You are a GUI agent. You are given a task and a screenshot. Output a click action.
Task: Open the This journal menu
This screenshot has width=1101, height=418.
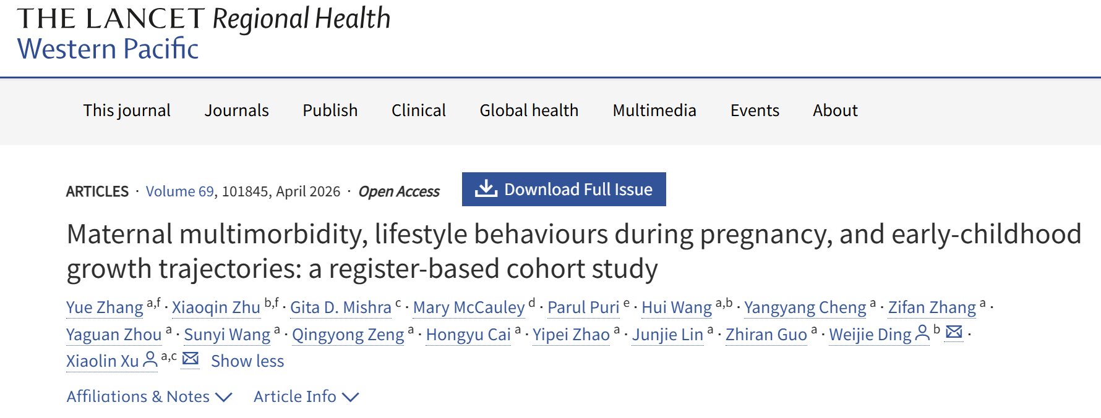[x=127, y=111]
